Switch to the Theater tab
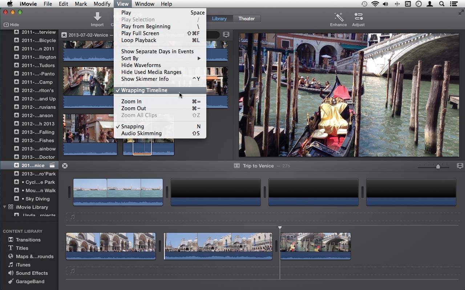The image size is (465, 290). (x=246, y=18)
